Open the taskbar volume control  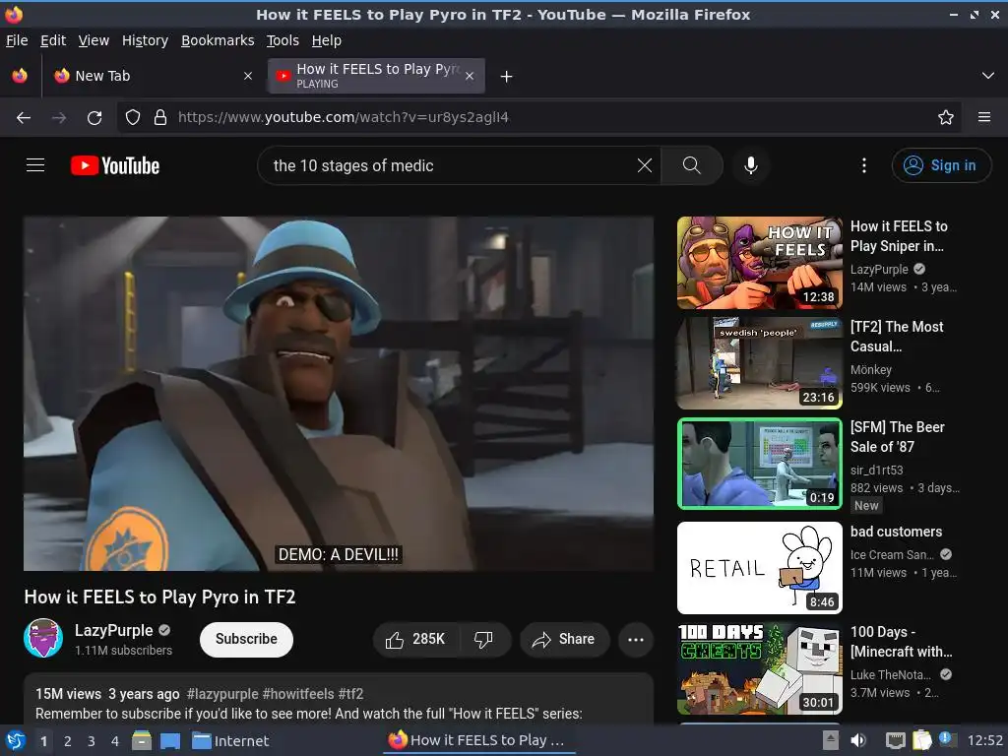[858, 740]
